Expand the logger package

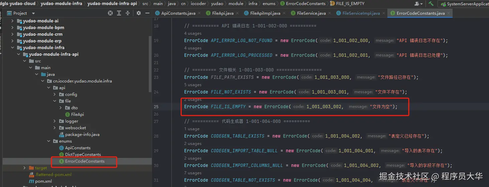pos(54,121)
